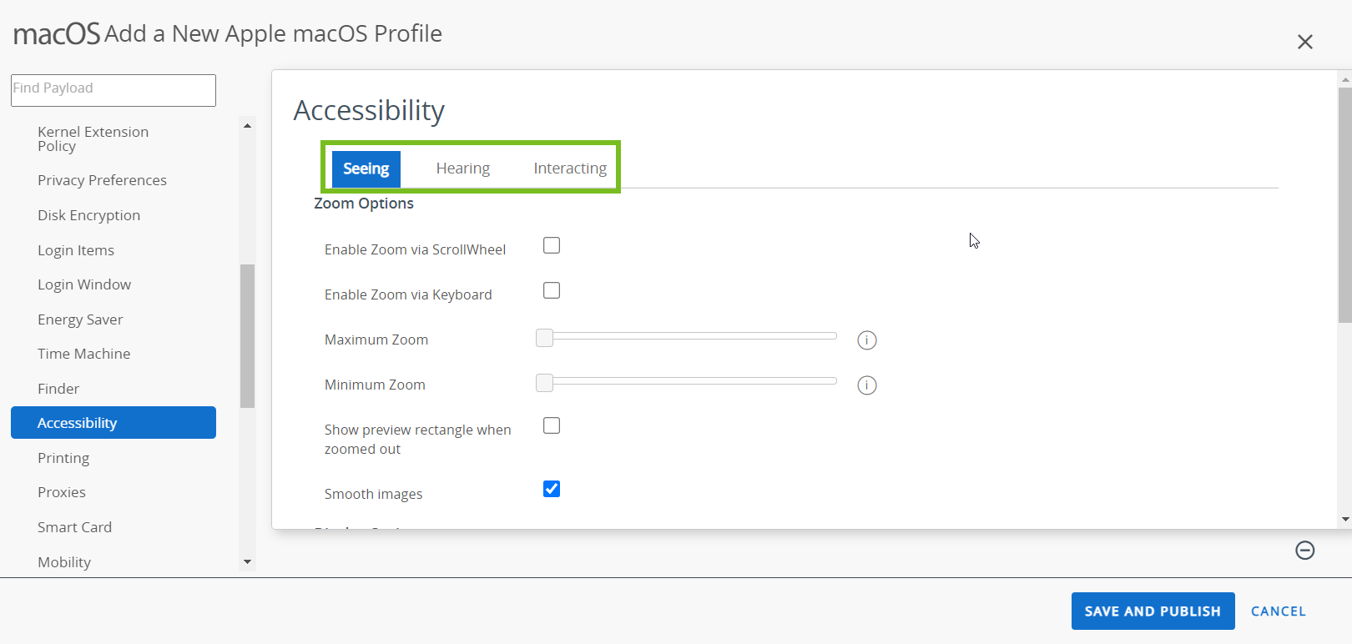The image size is (1352, 644).
Task: Open Finder payload settings
Action: click(58, 389)
